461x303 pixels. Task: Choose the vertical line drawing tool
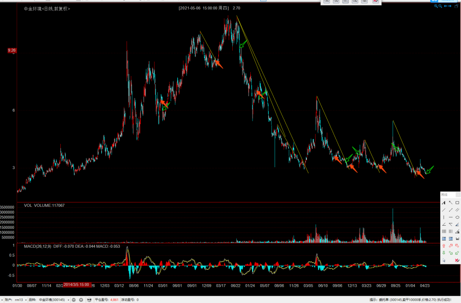[x=444, y=217]
